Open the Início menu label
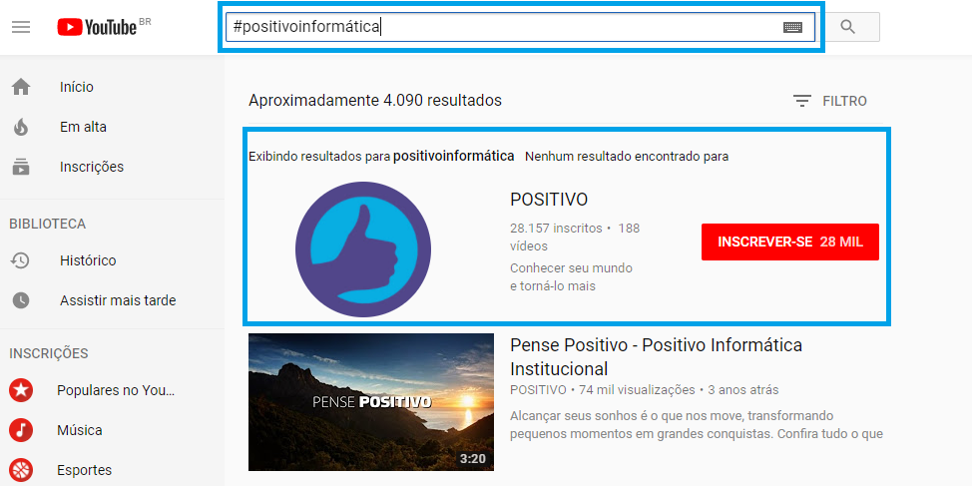 (77, 88)
